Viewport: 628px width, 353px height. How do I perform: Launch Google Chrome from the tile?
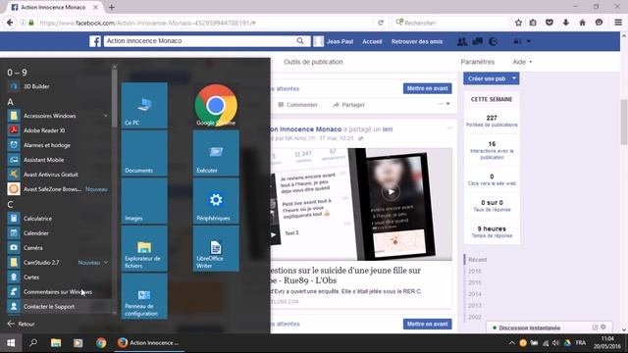(216, 105)
